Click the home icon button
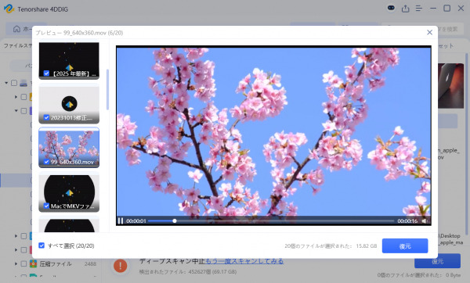 coord(16,29)
